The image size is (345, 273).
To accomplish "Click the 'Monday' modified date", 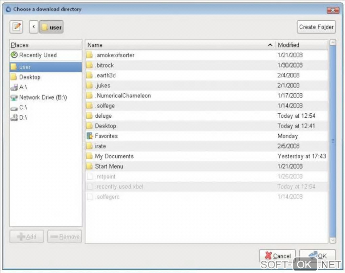I will point(288,136).
